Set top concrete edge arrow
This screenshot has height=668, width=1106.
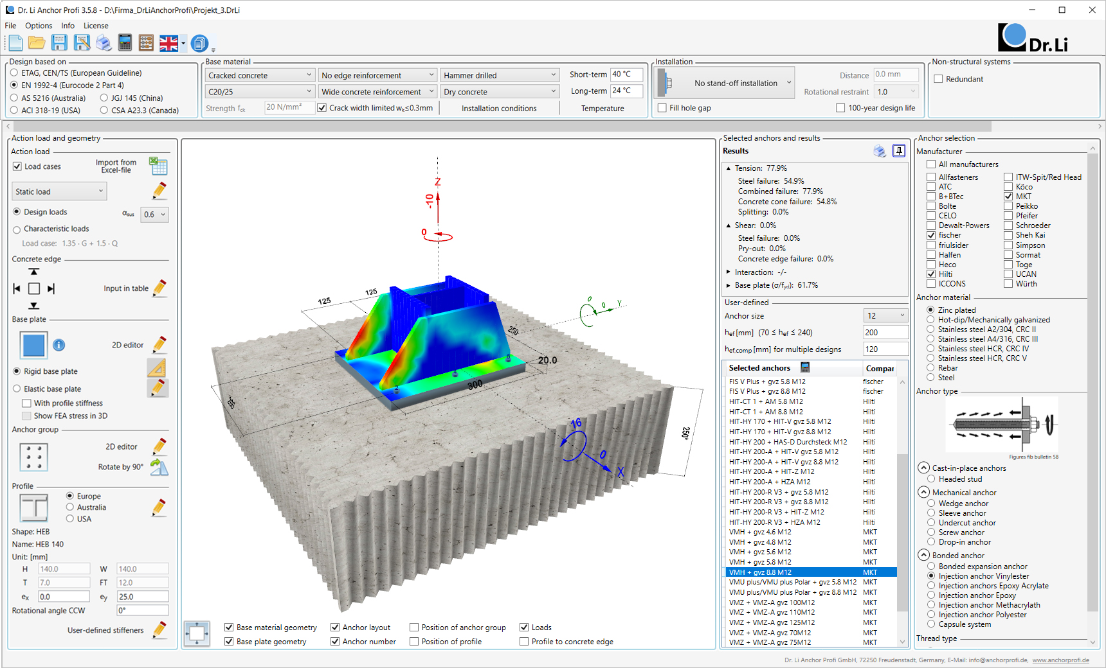[34, 272]
